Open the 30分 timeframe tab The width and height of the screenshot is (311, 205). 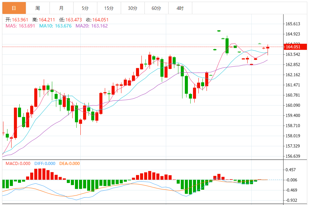(x=133, y=8)
